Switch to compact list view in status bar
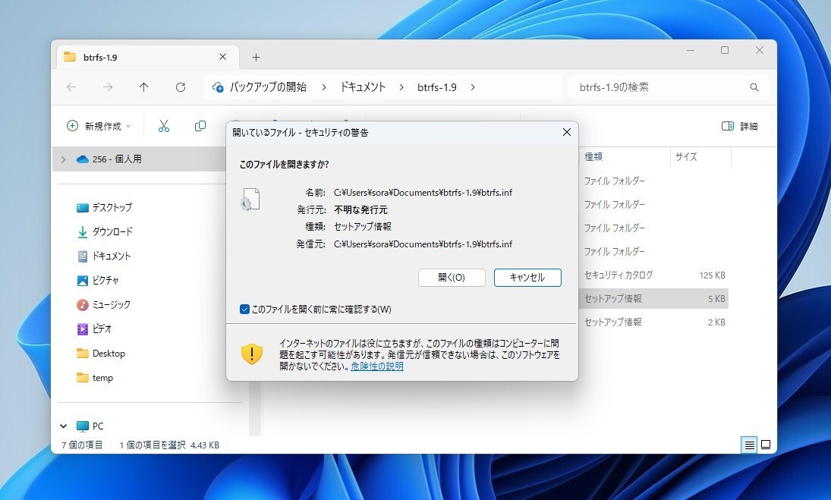Image resolution: width=831 pixels, height=500 pixels. coord(748,445)
